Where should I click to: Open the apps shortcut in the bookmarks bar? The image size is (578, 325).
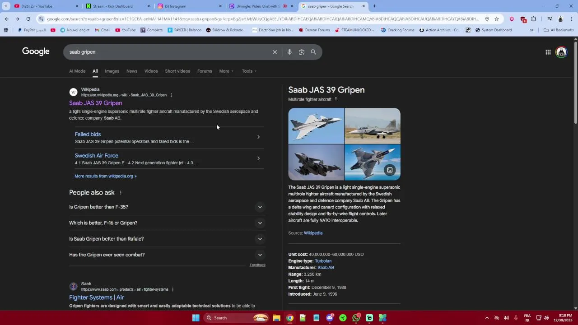click(x=6, y=30)
